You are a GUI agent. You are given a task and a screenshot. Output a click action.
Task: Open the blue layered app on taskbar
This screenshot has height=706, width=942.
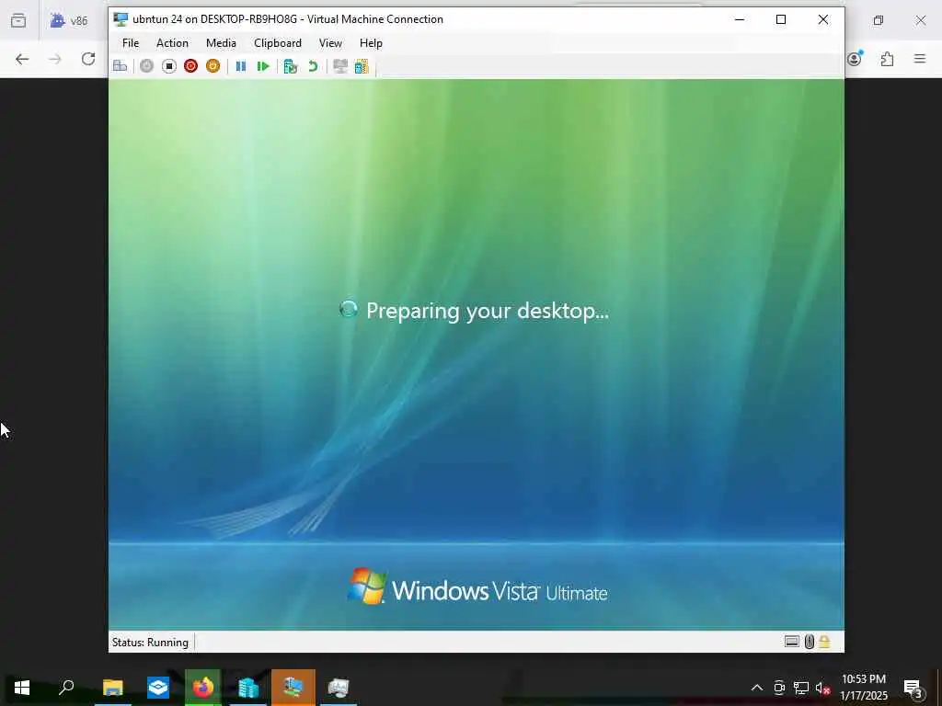pyautogui.click(x=158, y=688)
